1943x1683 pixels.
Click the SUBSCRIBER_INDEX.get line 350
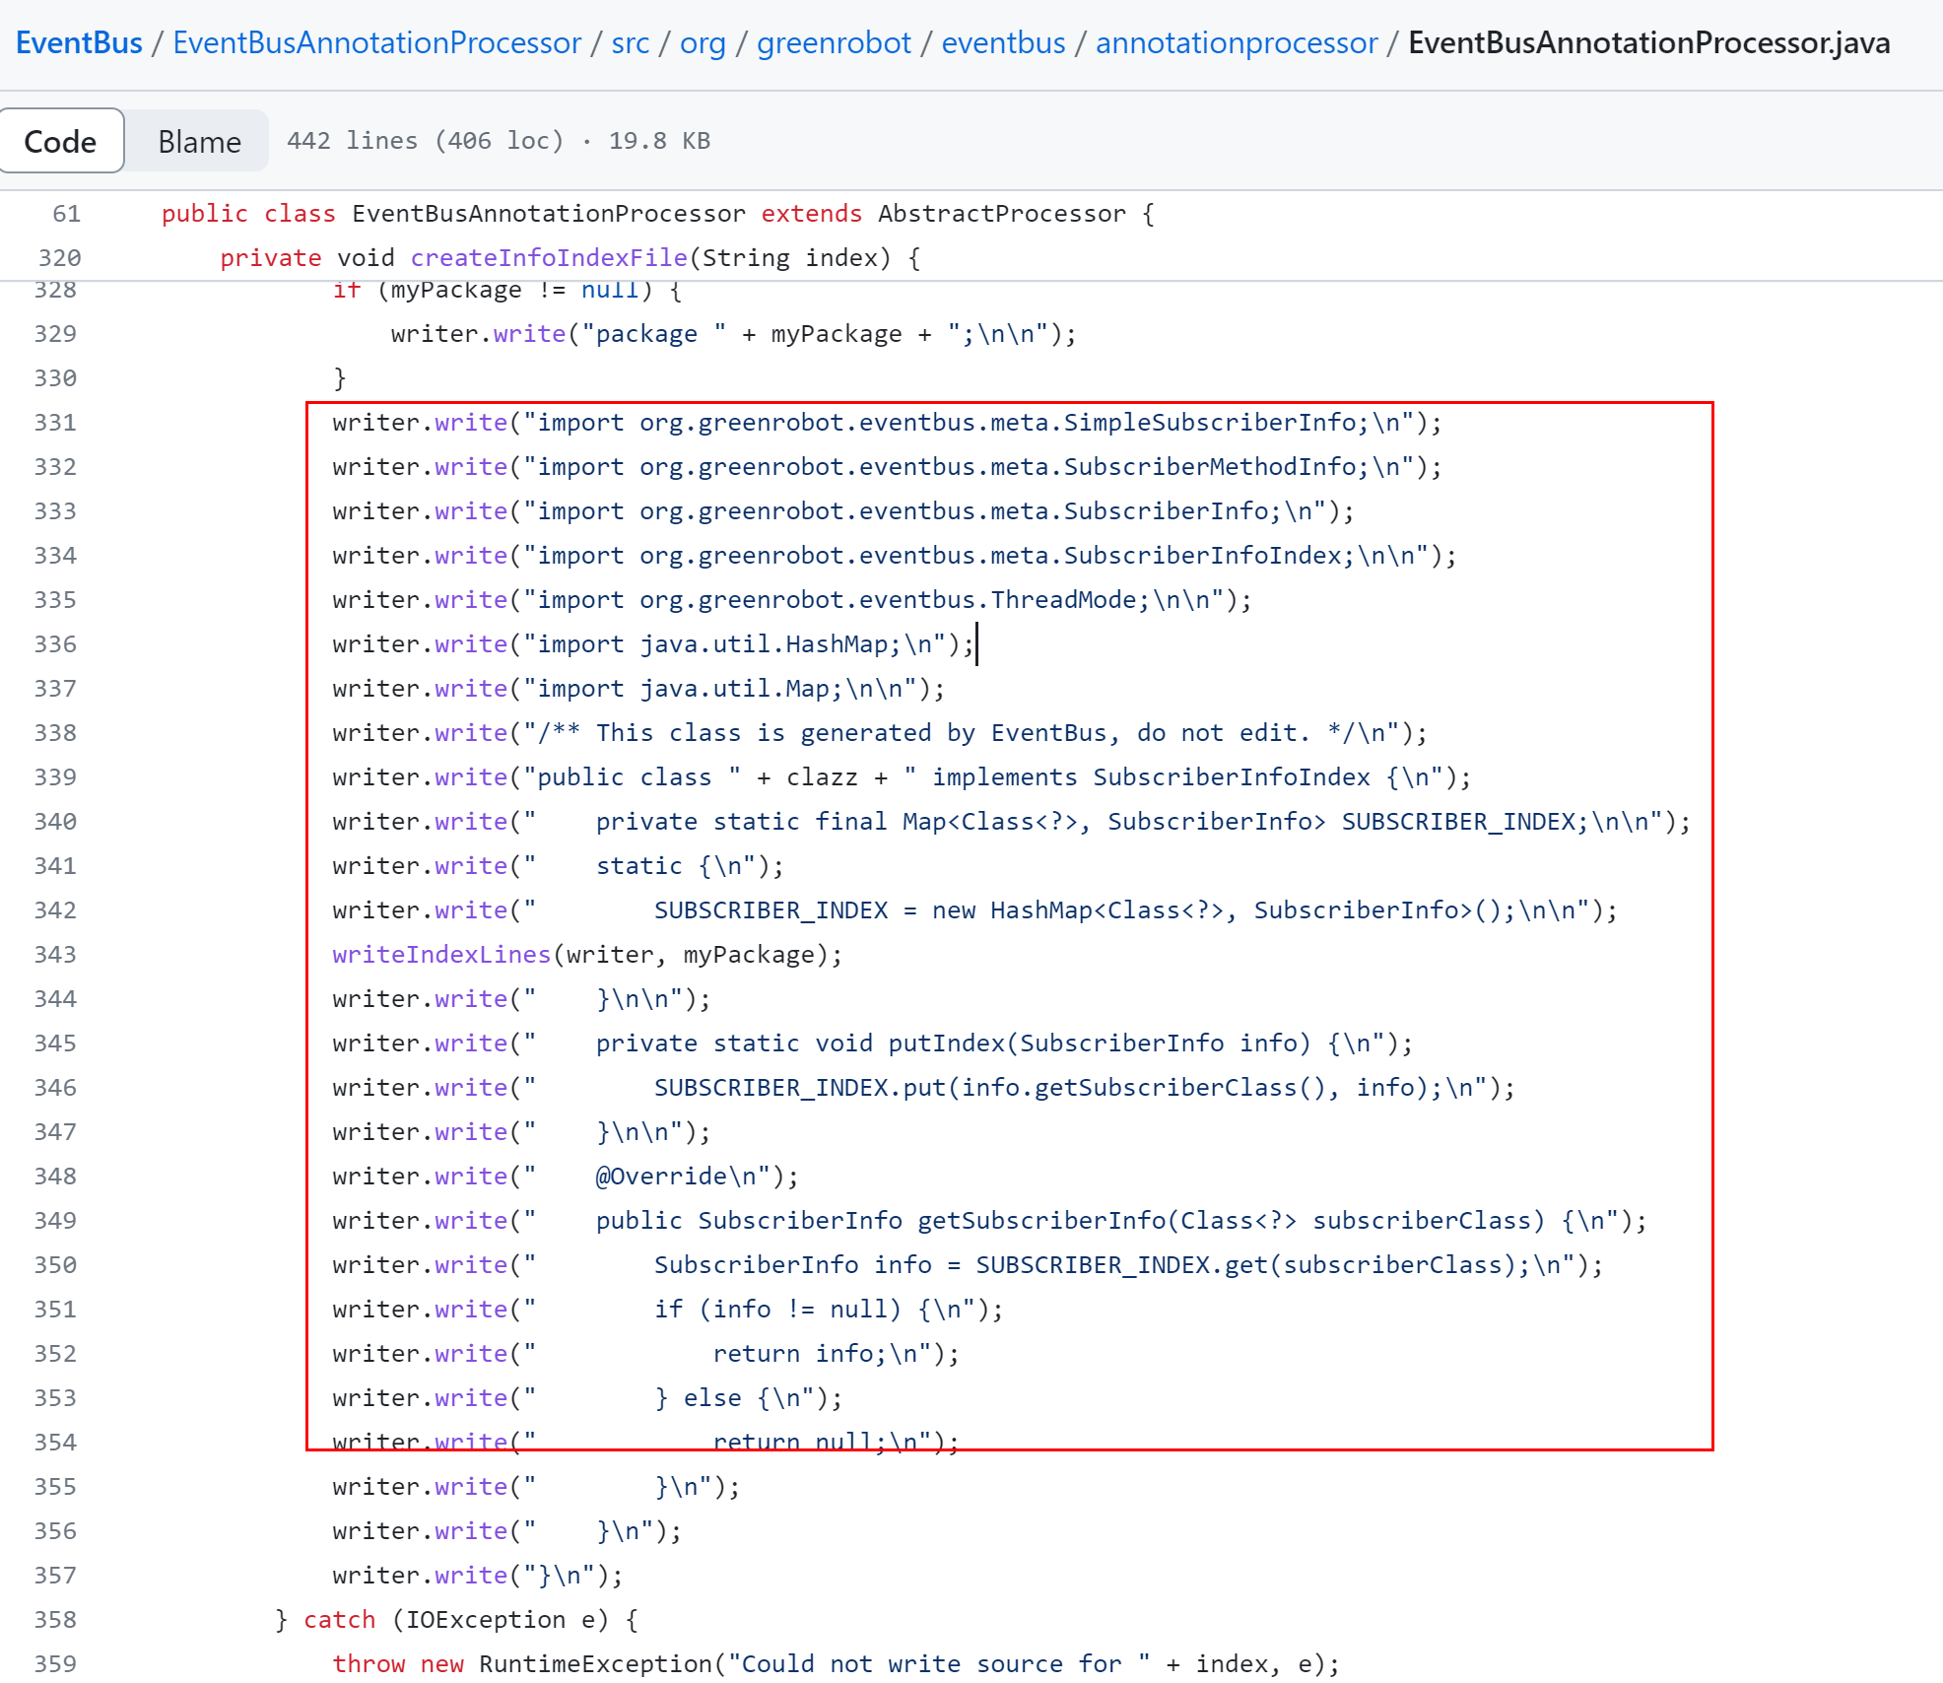(x=968, y=1265)
